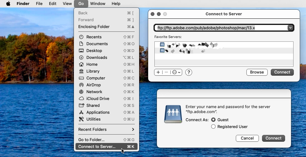This screenshot has height=157, width=306.
Task: Click the Computer drive icon
Action: click(81, 78)
